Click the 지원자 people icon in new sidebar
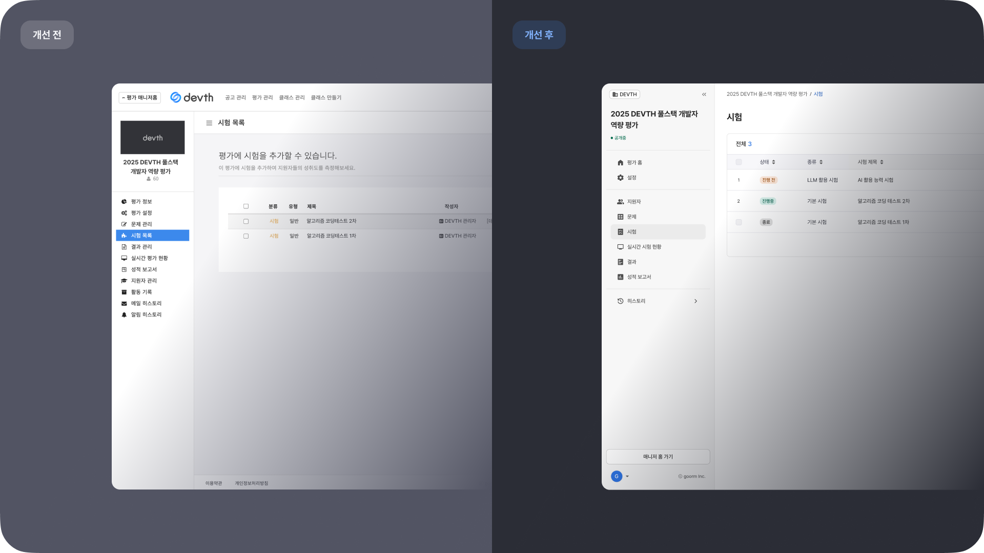Image resolution: width=984 pixels, height=553 pixels. 620,202
